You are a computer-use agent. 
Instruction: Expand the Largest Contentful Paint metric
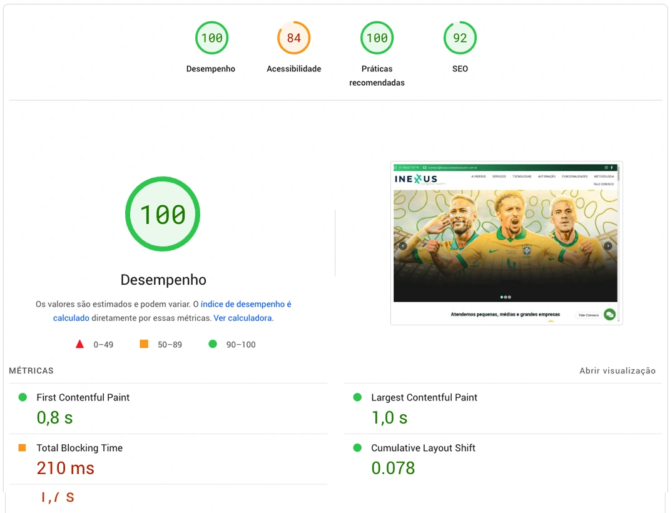click(424, 397)
